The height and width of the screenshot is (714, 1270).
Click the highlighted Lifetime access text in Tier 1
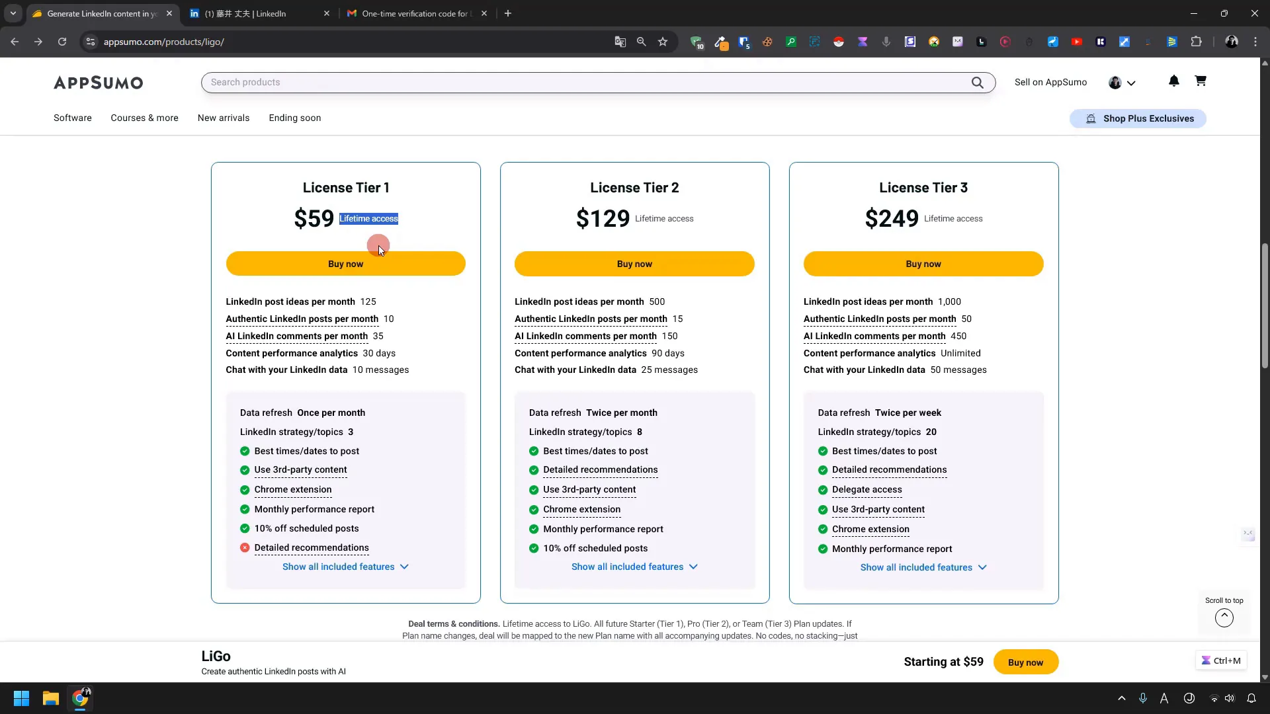click(368, 219)
